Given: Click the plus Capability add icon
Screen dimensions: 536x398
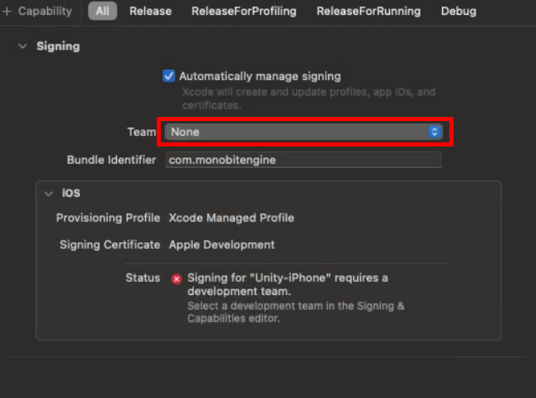Looking at the screenshot, I should [7, 12].
